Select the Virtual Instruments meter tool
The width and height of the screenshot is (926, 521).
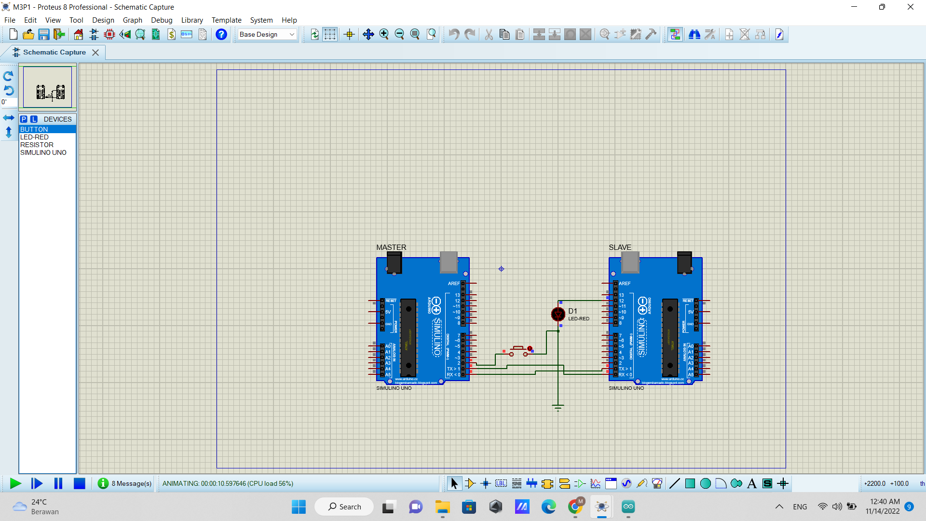point(657,483)
